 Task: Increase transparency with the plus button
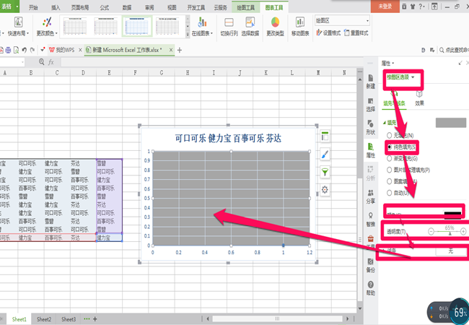point(463,231)
